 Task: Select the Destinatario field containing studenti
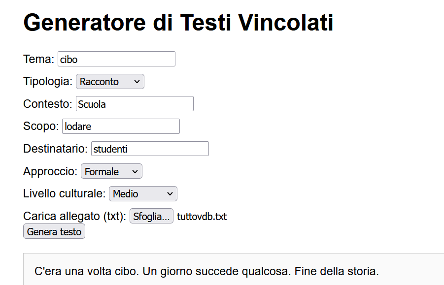(150, 149)
